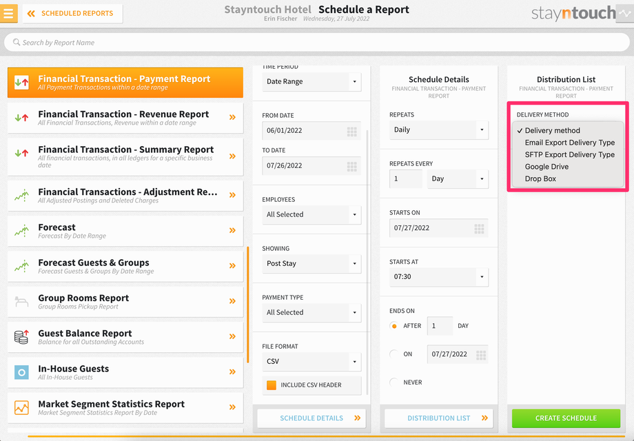Click the Guest Balance Report coins icon

21,337
